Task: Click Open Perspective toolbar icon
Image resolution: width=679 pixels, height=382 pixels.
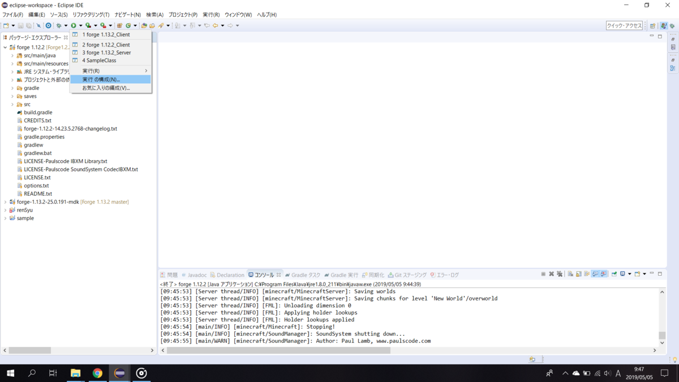Action: pos(652,25)
